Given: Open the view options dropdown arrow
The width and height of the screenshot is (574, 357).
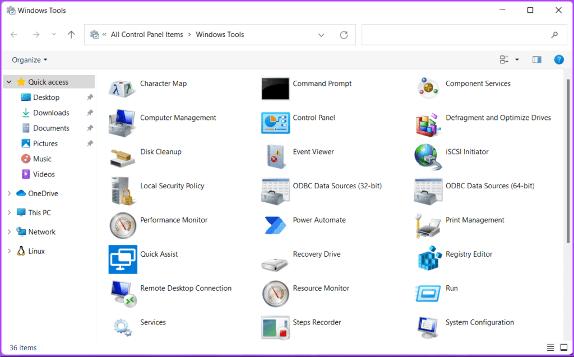Looking at the screenshot, I should pos(516,59).
